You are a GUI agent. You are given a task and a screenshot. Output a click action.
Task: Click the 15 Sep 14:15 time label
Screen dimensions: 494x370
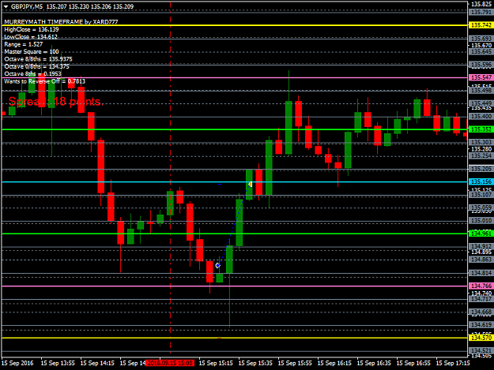(x=97, y=363)
